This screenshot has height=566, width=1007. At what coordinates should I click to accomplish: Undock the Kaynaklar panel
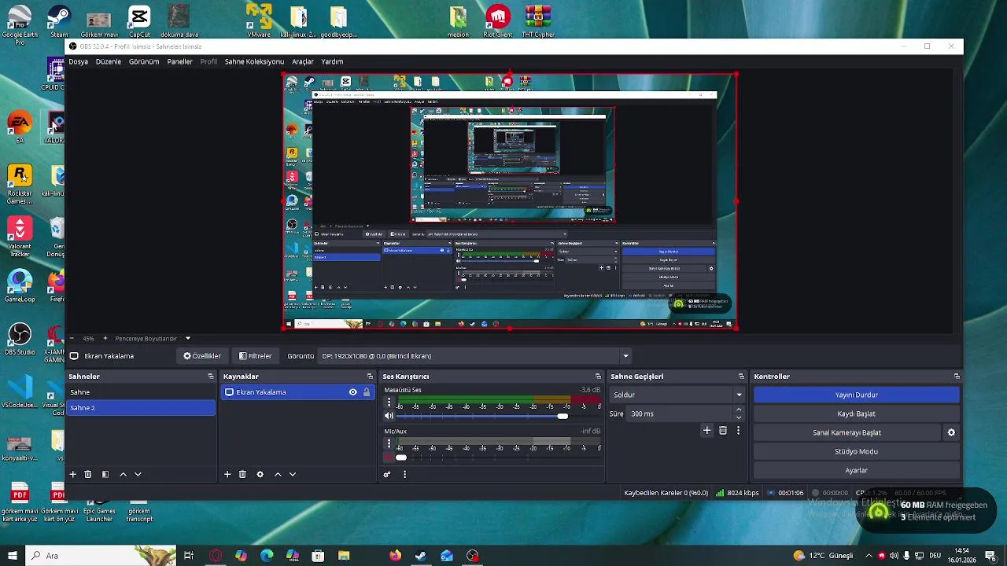(x=370, y=377)
